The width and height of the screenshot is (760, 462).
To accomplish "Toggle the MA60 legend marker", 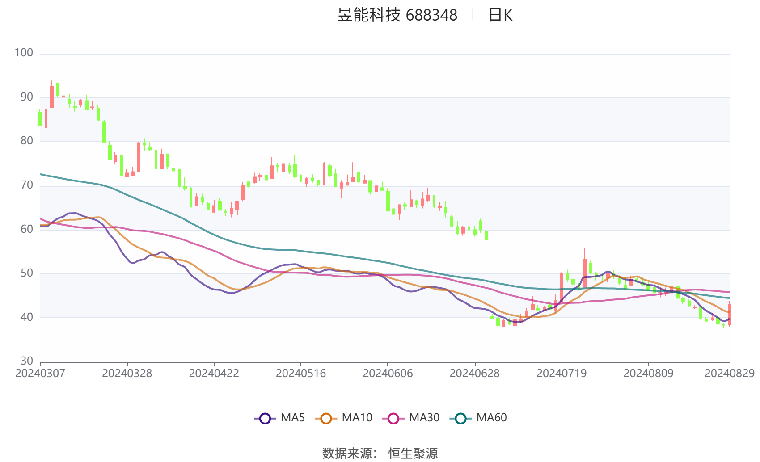I will pos(460,418).
